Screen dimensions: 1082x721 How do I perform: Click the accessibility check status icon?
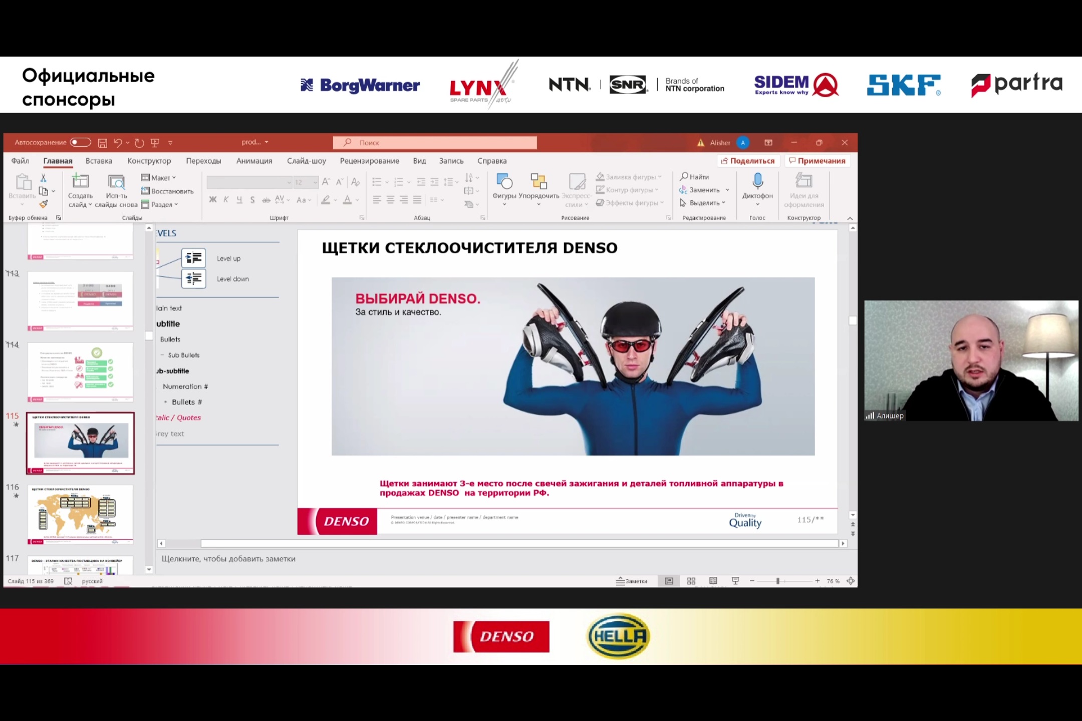(x=69, y=581)
